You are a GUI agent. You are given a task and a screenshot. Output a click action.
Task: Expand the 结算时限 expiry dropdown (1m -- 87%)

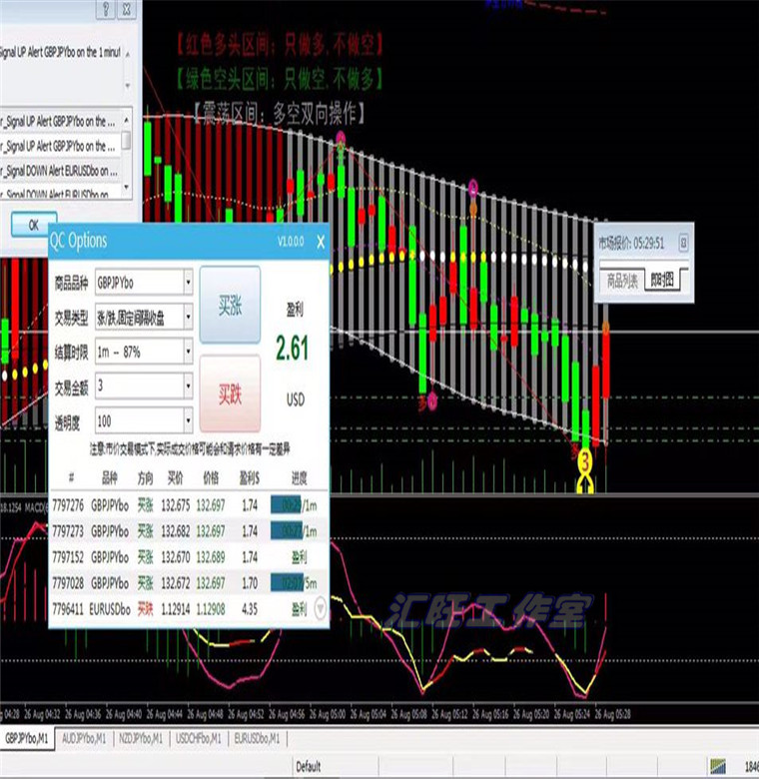click(187, 352)
